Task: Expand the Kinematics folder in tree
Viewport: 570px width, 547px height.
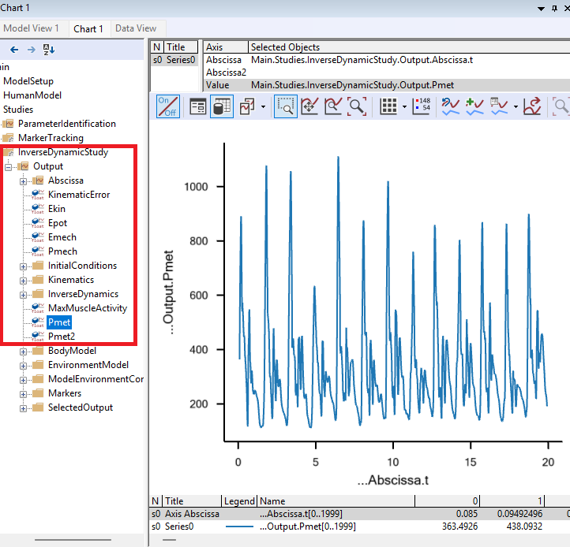Action: pyautogui.click(x=24, y=280)
